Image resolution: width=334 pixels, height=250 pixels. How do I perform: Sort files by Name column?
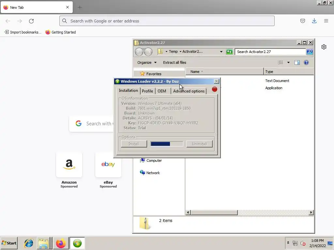coord(225,72)
